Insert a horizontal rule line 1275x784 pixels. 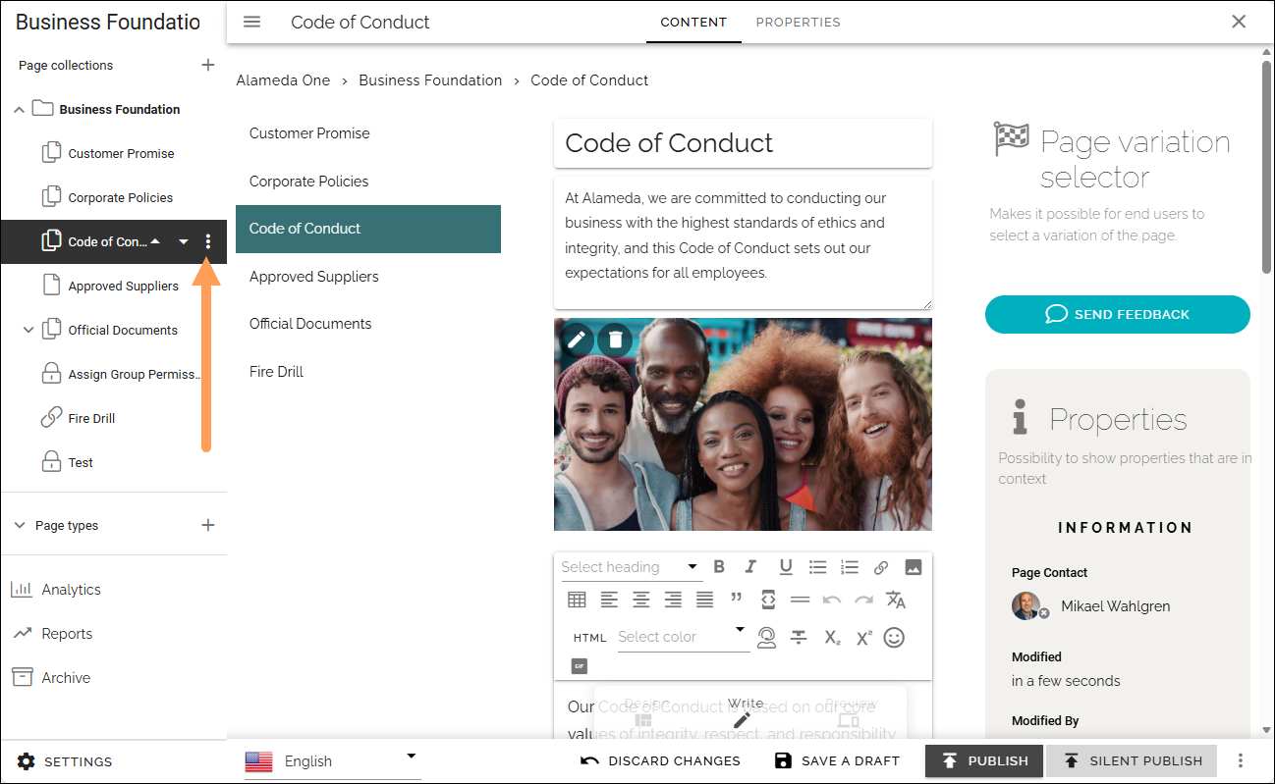(800, 600)
